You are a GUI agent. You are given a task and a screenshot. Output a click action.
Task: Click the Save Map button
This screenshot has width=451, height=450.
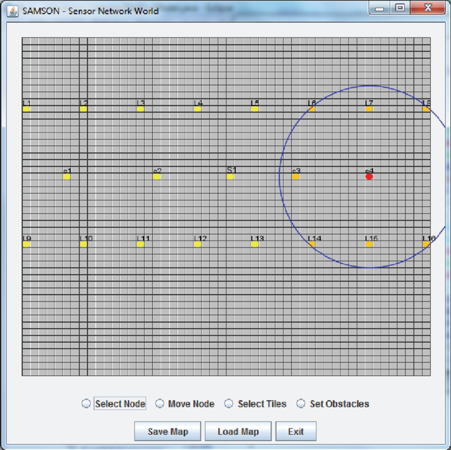167,432
